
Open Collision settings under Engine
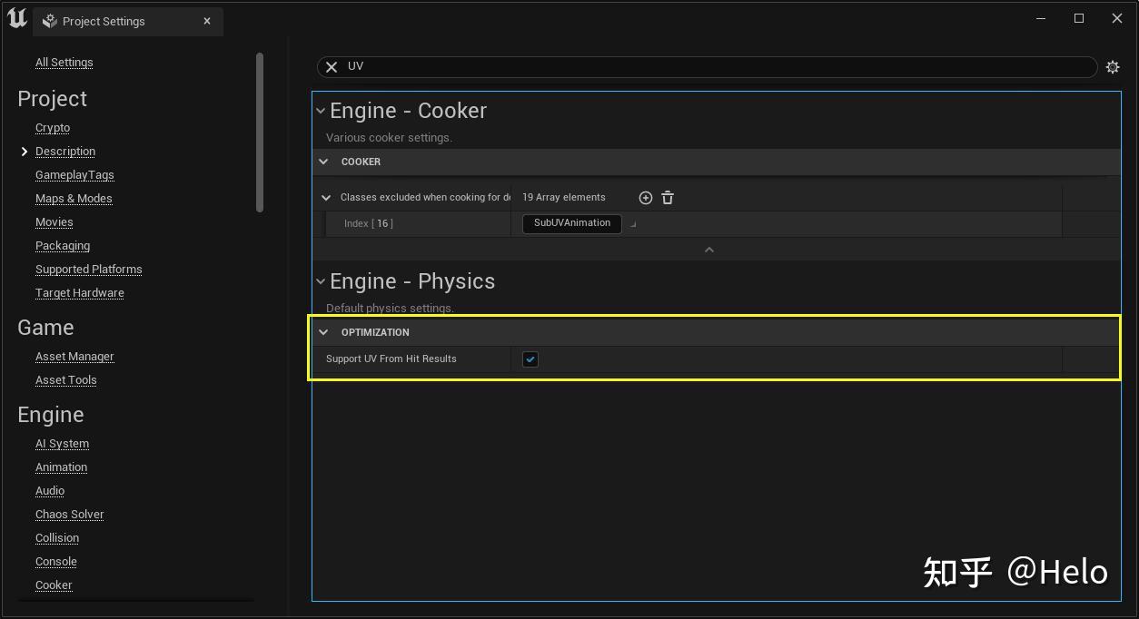coord(56,537)
